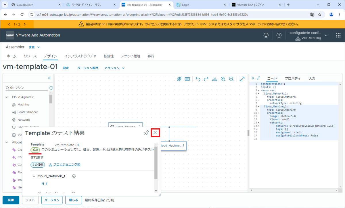Open the 拡張性 tab
The height and width of the screenshot is (208, 345).
pyautogui.click(x=109, y=56)
